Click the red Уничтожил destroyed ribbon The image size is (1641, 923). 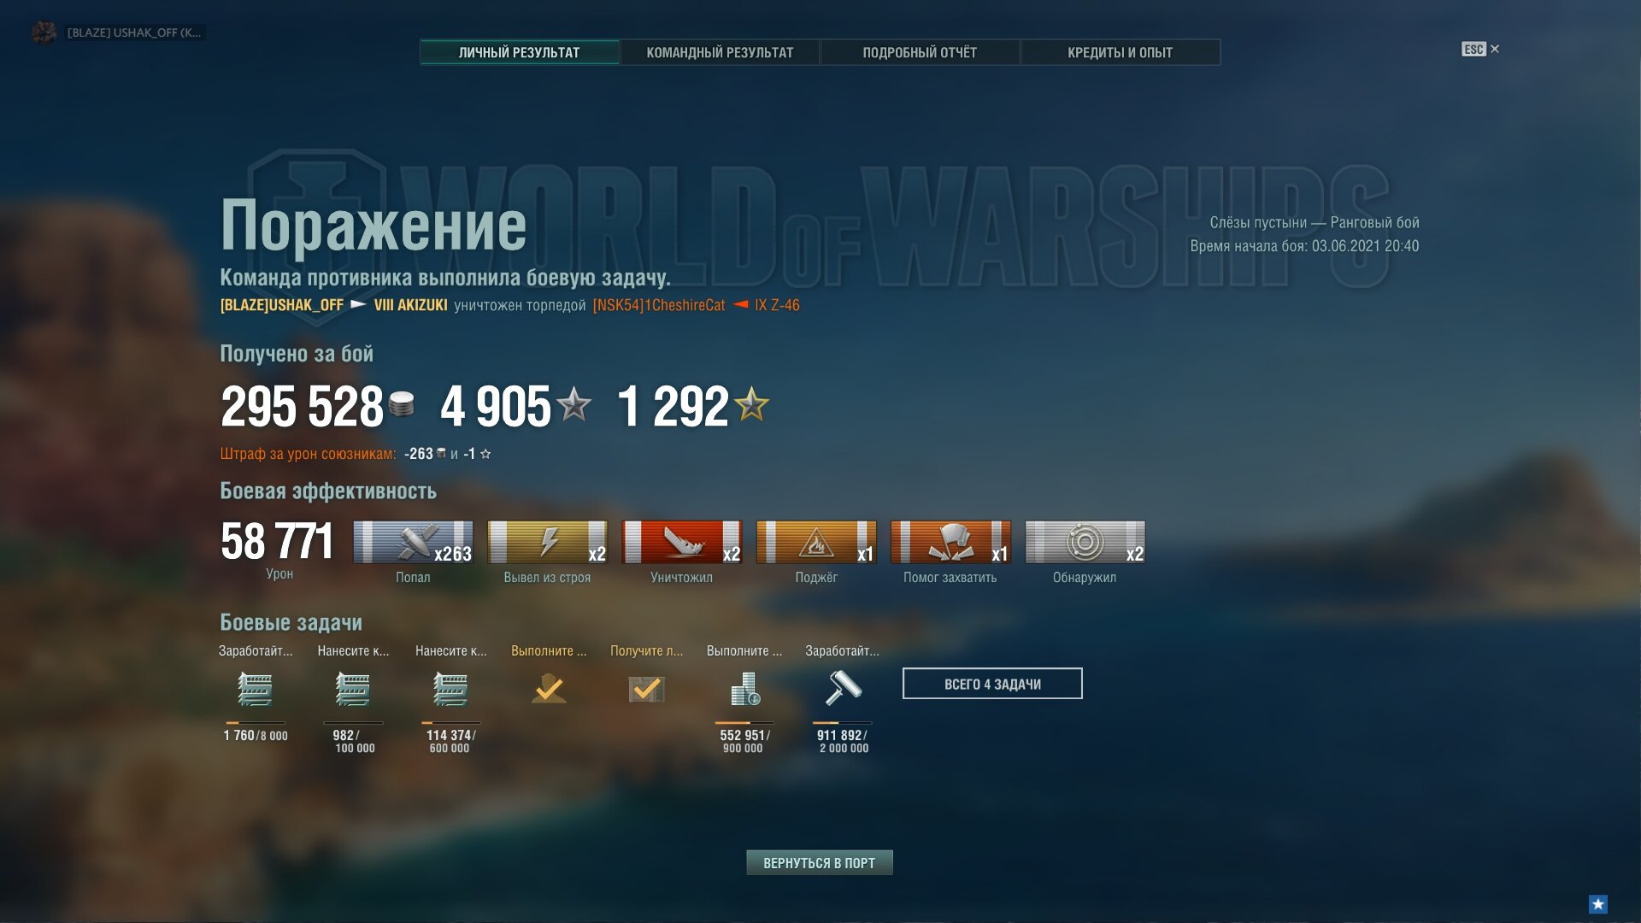coord(681,542)
